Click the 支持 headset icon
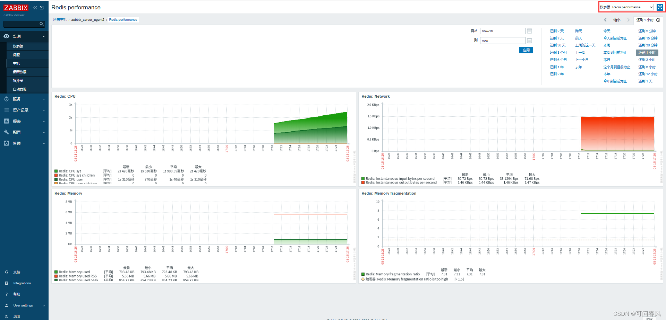 [6, 272]
